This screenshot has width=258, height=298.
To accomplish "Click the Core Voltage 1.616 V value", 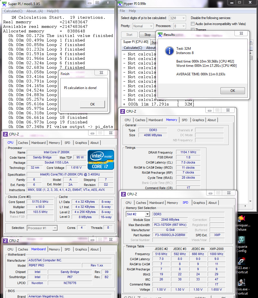I will 76,168.
